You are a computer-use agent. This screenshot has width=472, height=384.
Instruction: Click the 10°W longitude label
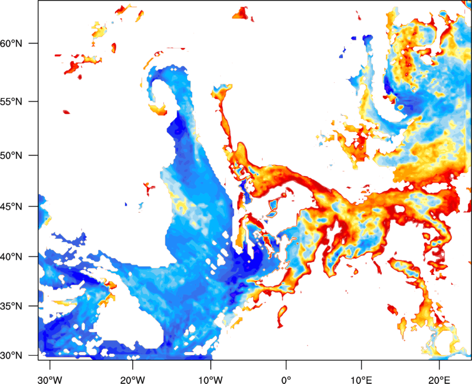click(x=211, y=380)
